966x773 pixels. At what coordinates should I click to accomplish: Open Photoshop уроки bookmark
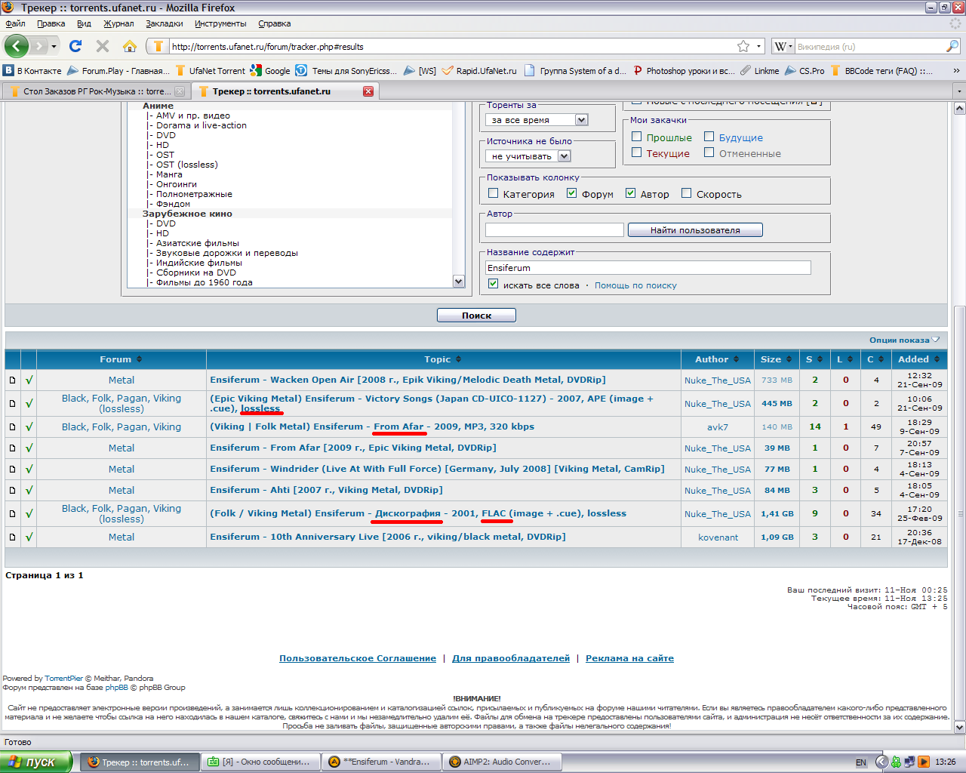[x=684, y=71]
